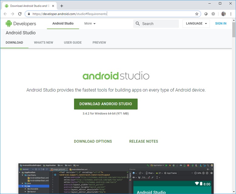
Task: Open the USER GUIDE tab
Action: tap(73, 43)
